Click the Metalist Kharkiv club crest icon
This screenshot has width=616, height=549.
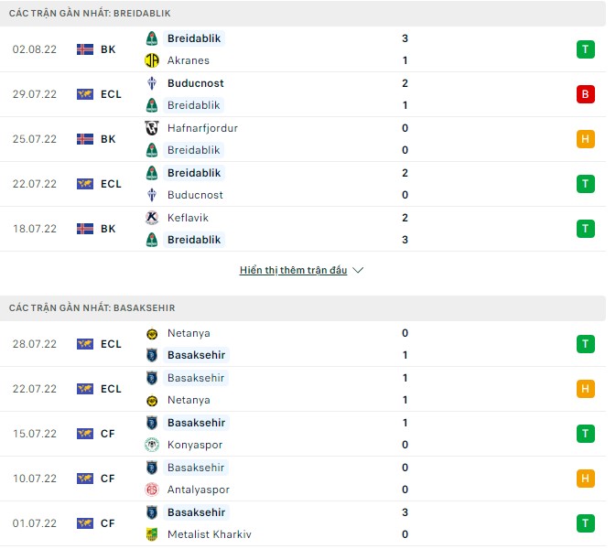[x=152, y=534]
